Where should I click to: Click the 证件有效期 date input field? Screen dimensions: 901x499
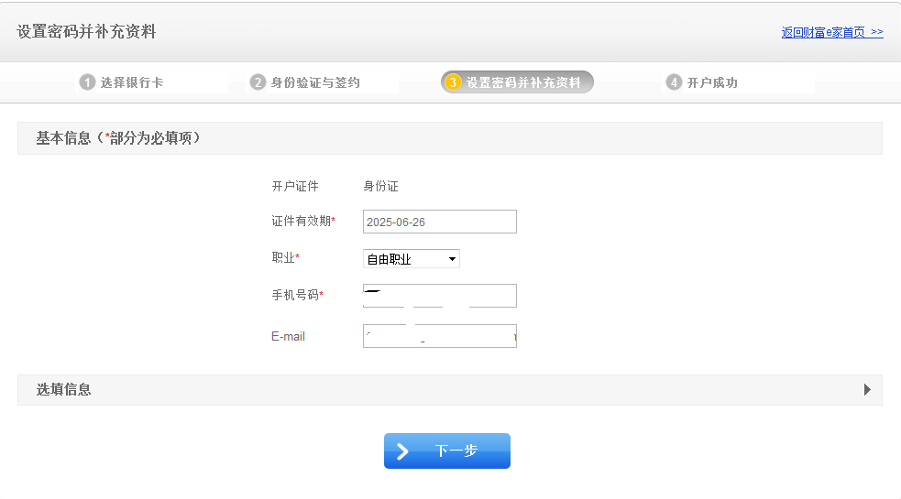(439, 222)
